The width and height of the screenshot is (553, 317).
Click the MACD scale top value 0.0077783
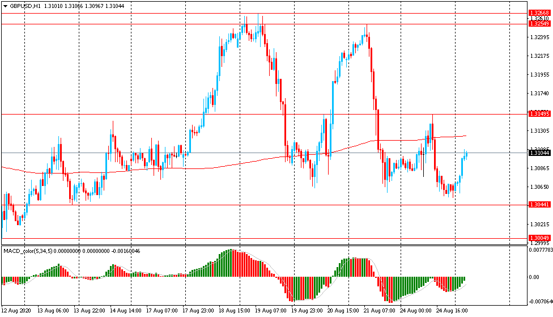(x=541, y=250)
